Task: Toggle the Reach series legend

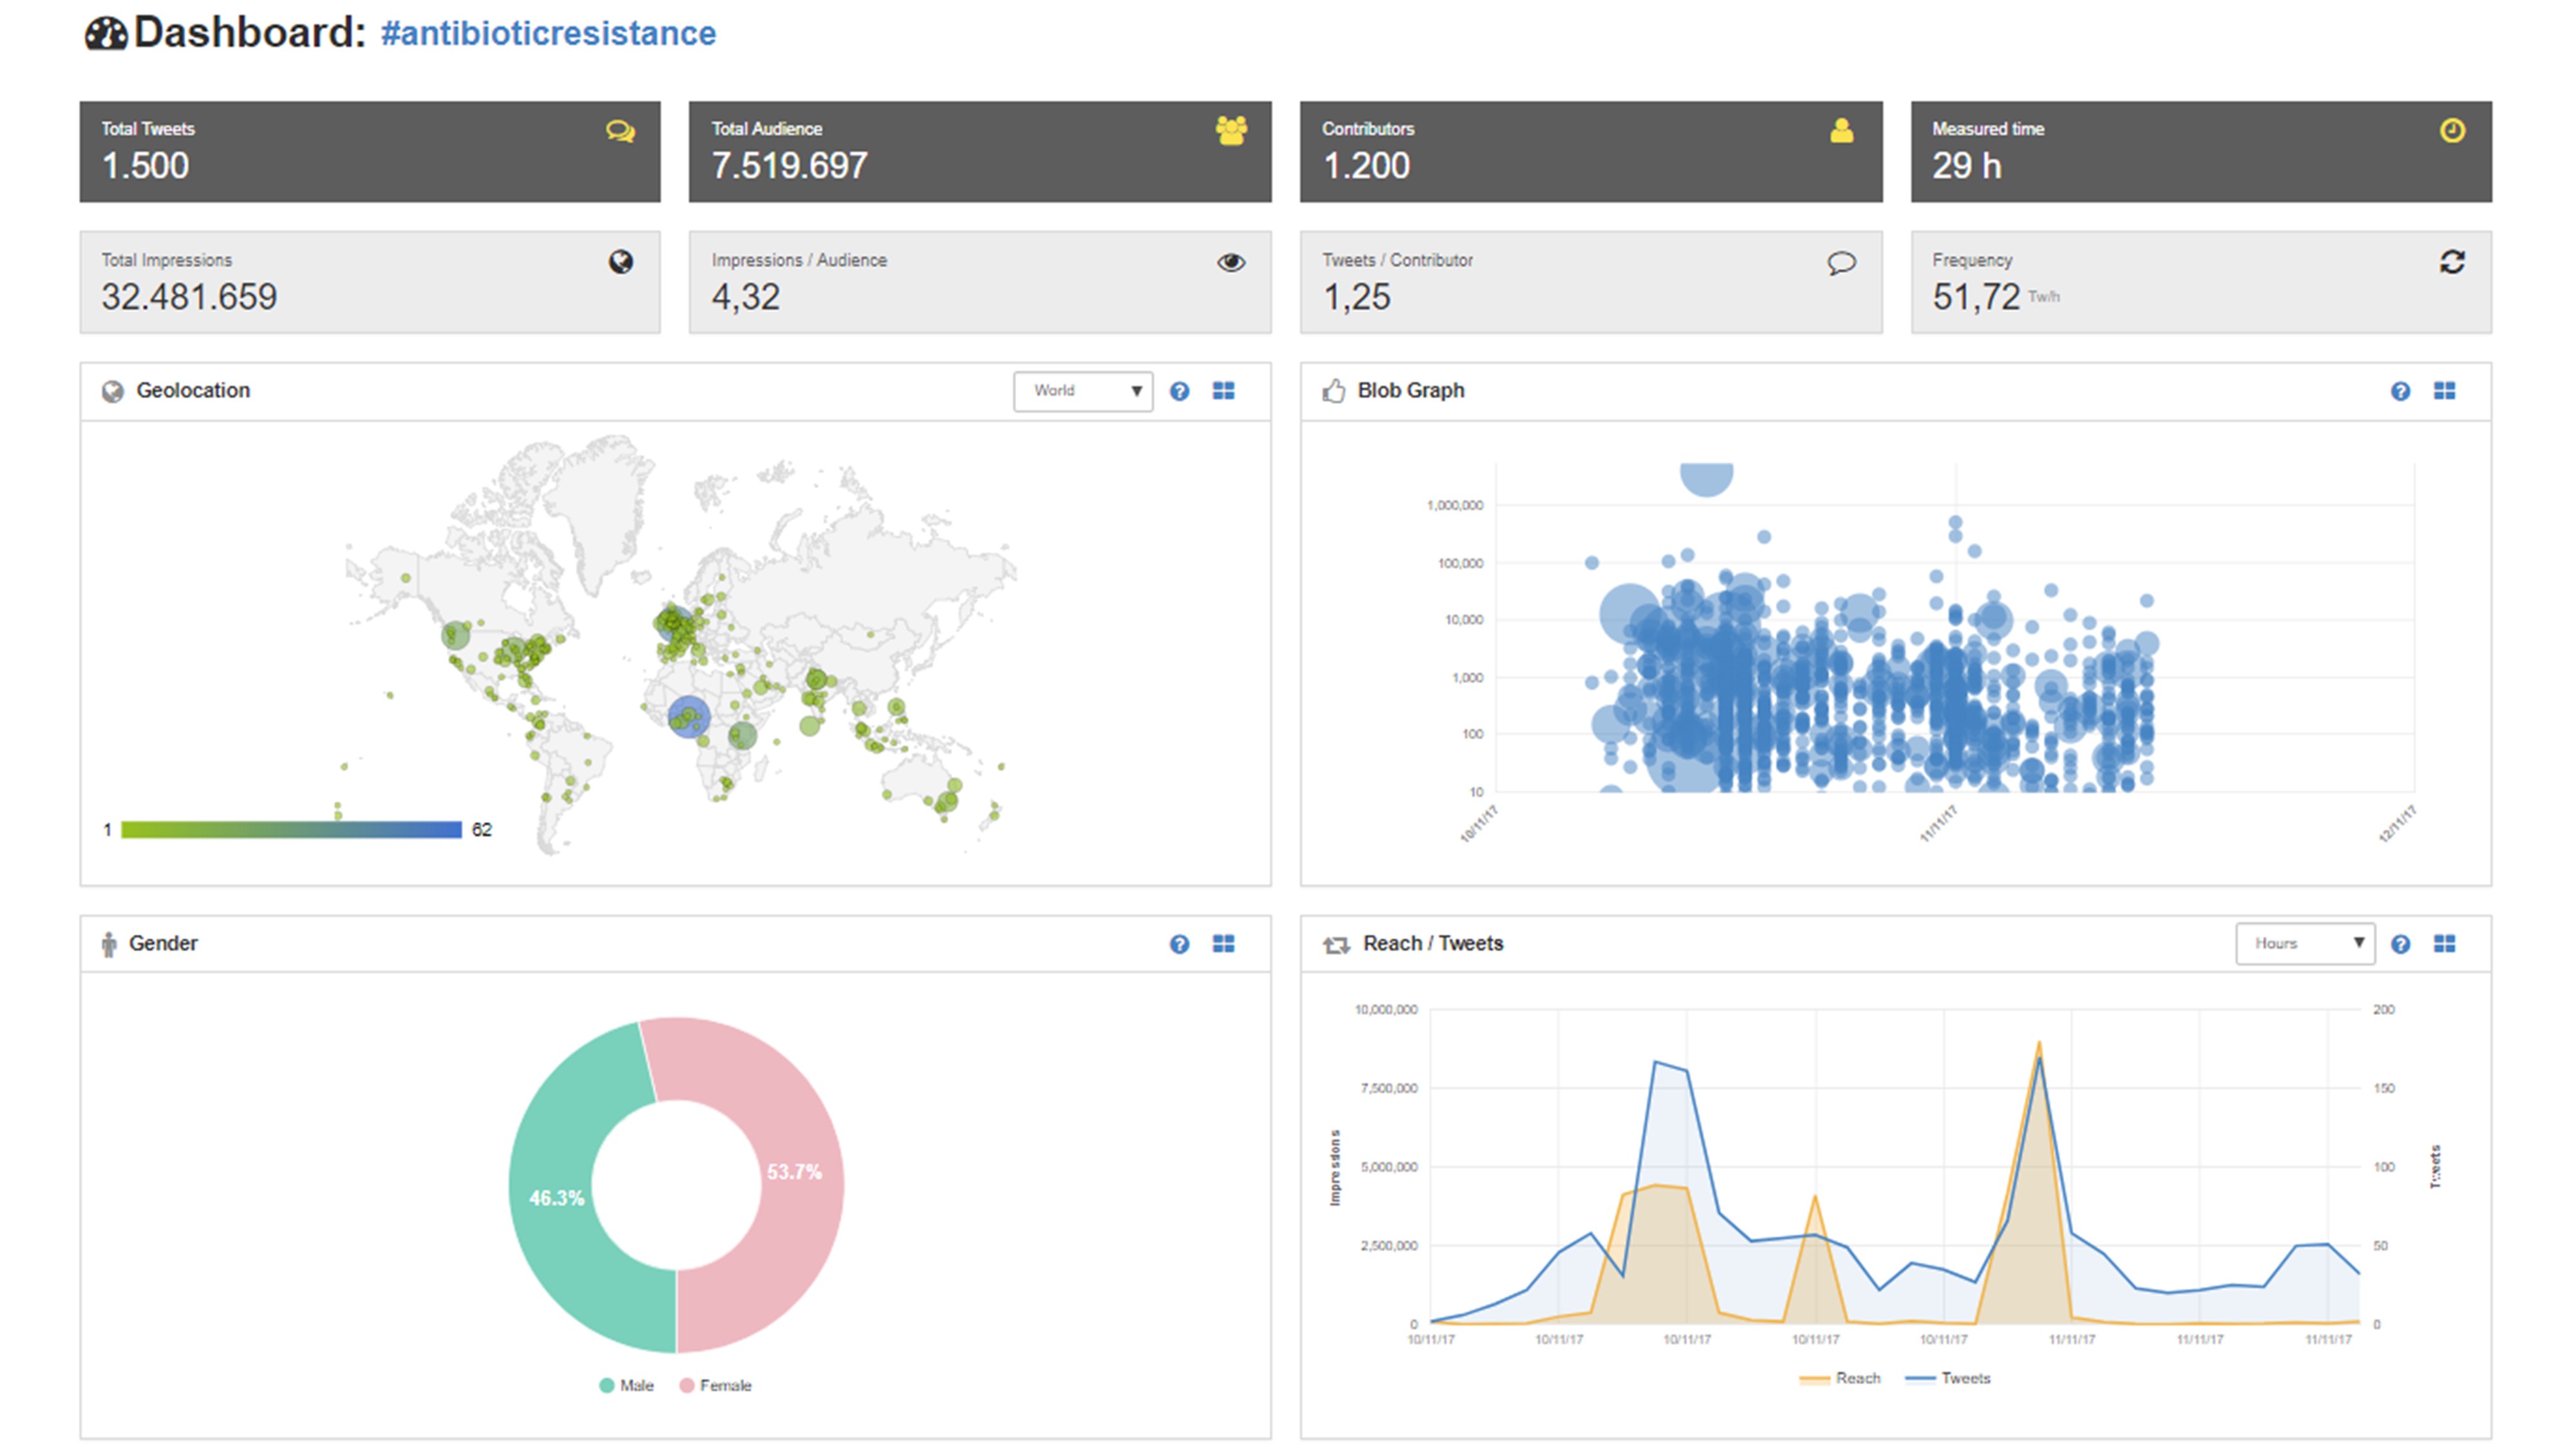Action: [x=1840, y=1378]
